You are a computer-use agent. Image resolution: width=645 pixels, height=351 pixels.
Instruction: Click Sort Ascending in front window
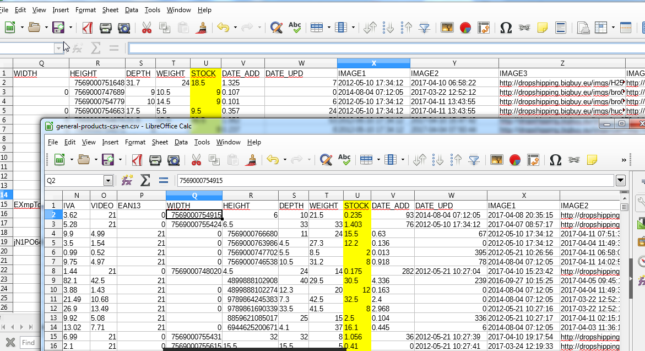(438, 160)
